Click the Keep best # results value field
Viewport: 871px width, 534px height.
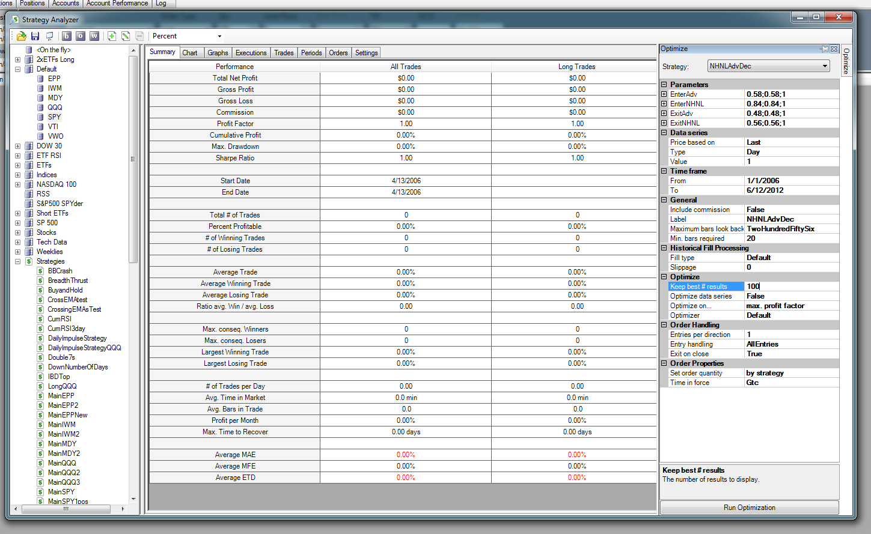point(792,287)
